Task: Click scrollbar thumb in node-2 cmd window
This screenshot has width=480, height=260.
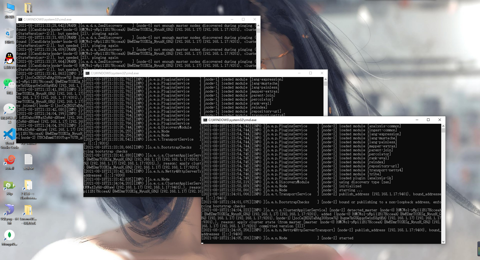Action: pos(443,130)
